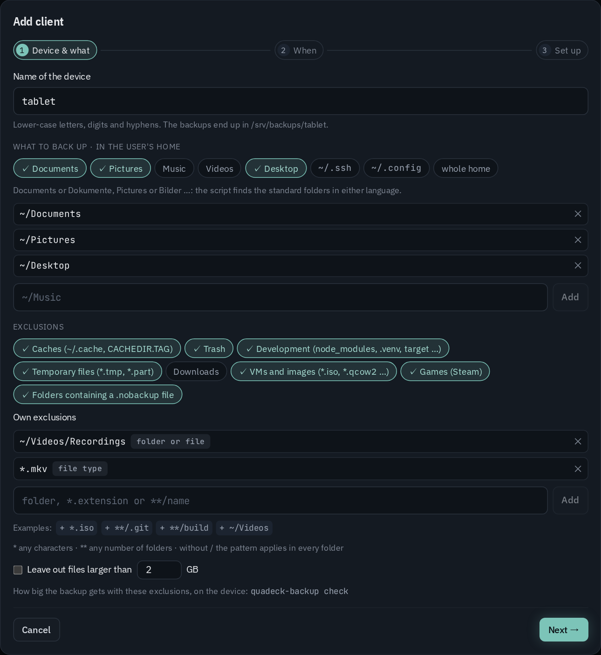
Task: Toggle the Caches exclusion chip
Action: click(97, 348)
